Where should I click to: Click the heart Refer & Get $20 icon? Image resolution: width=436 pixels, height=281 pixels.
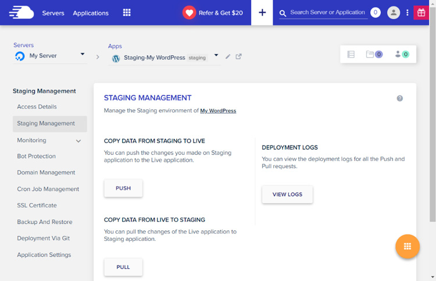pos(190,13)
